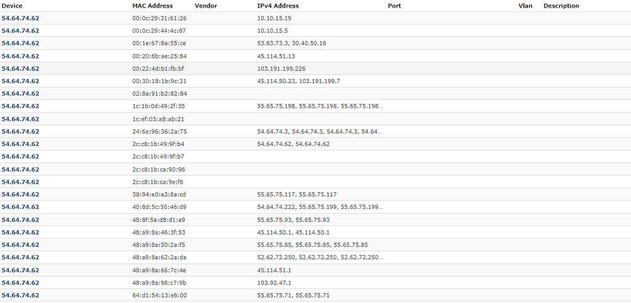Select device link beside 103.191.199.226
Screen dimensions: 631x303
[x=20, y=68]
